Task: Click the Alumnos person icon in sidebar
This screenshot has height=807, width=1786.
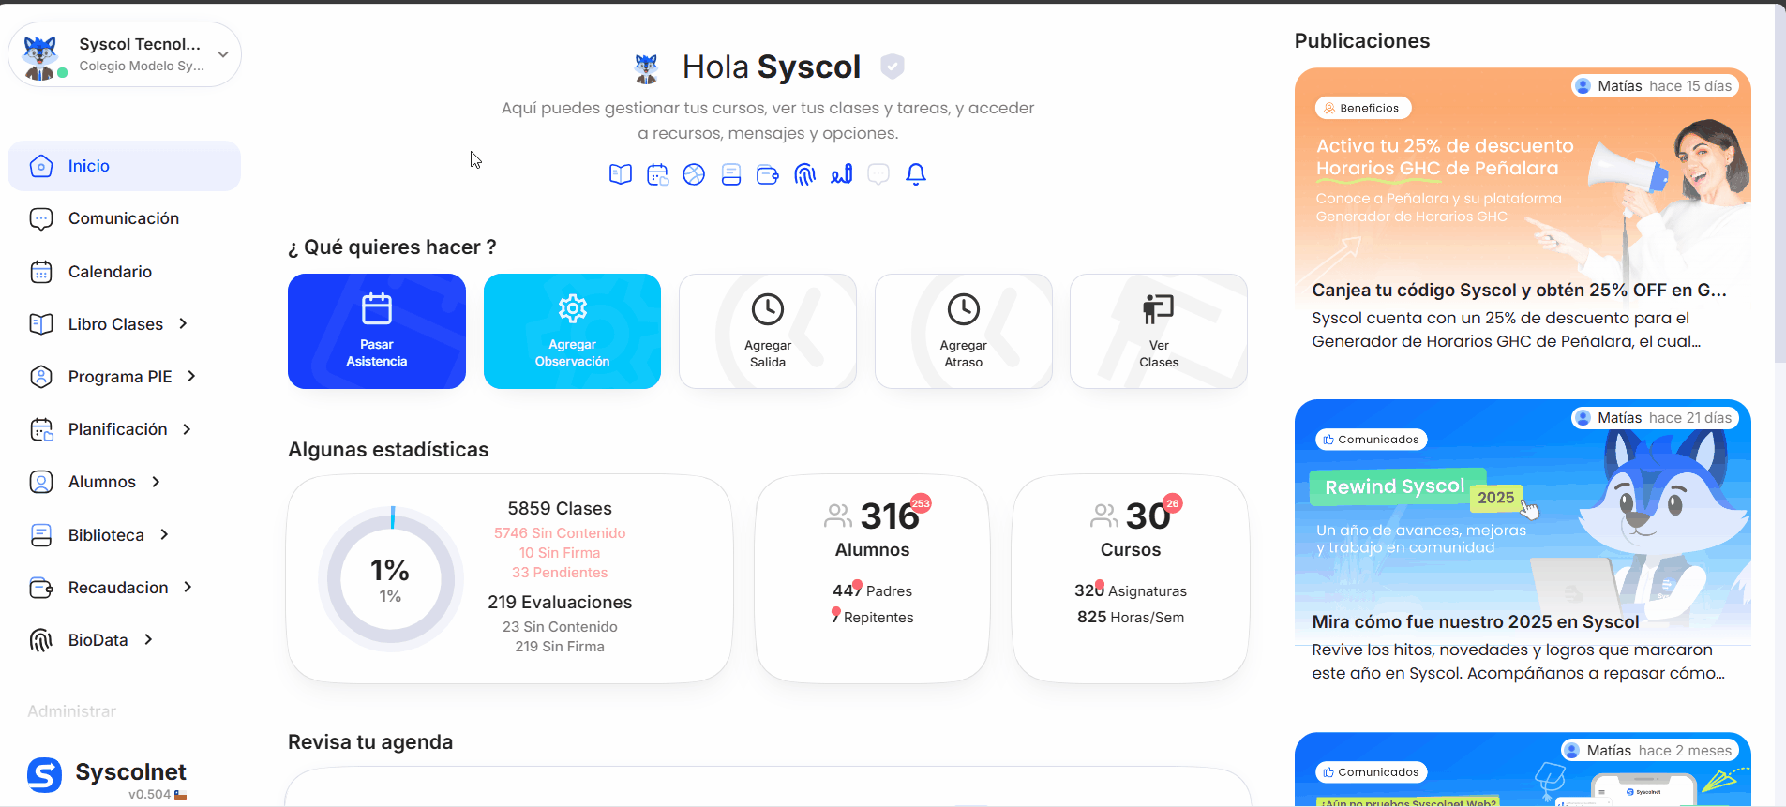Action: click(x=41, y=482)
